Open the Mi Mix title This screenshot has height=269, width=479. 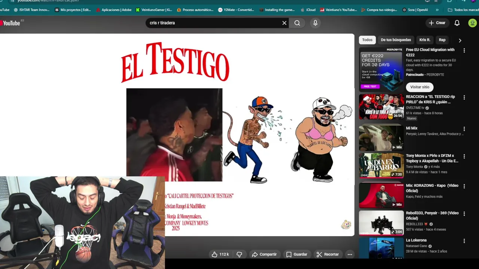click(x=412, y=128)
